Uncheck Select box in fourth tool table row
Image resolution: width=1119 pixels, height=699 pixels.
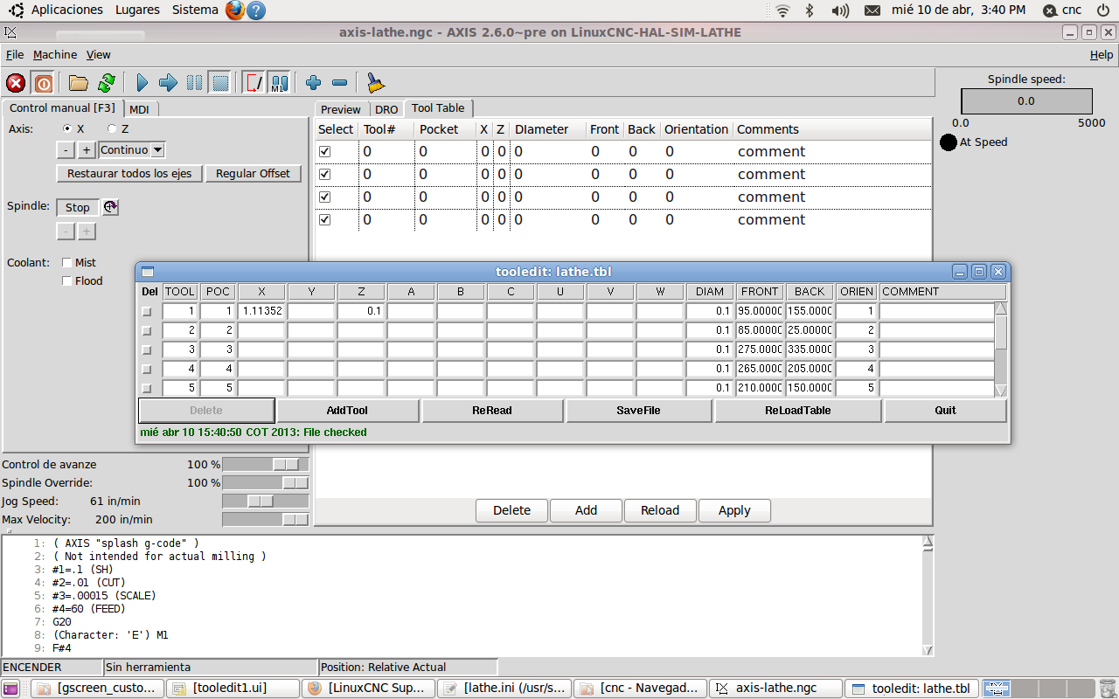[325, 219]
